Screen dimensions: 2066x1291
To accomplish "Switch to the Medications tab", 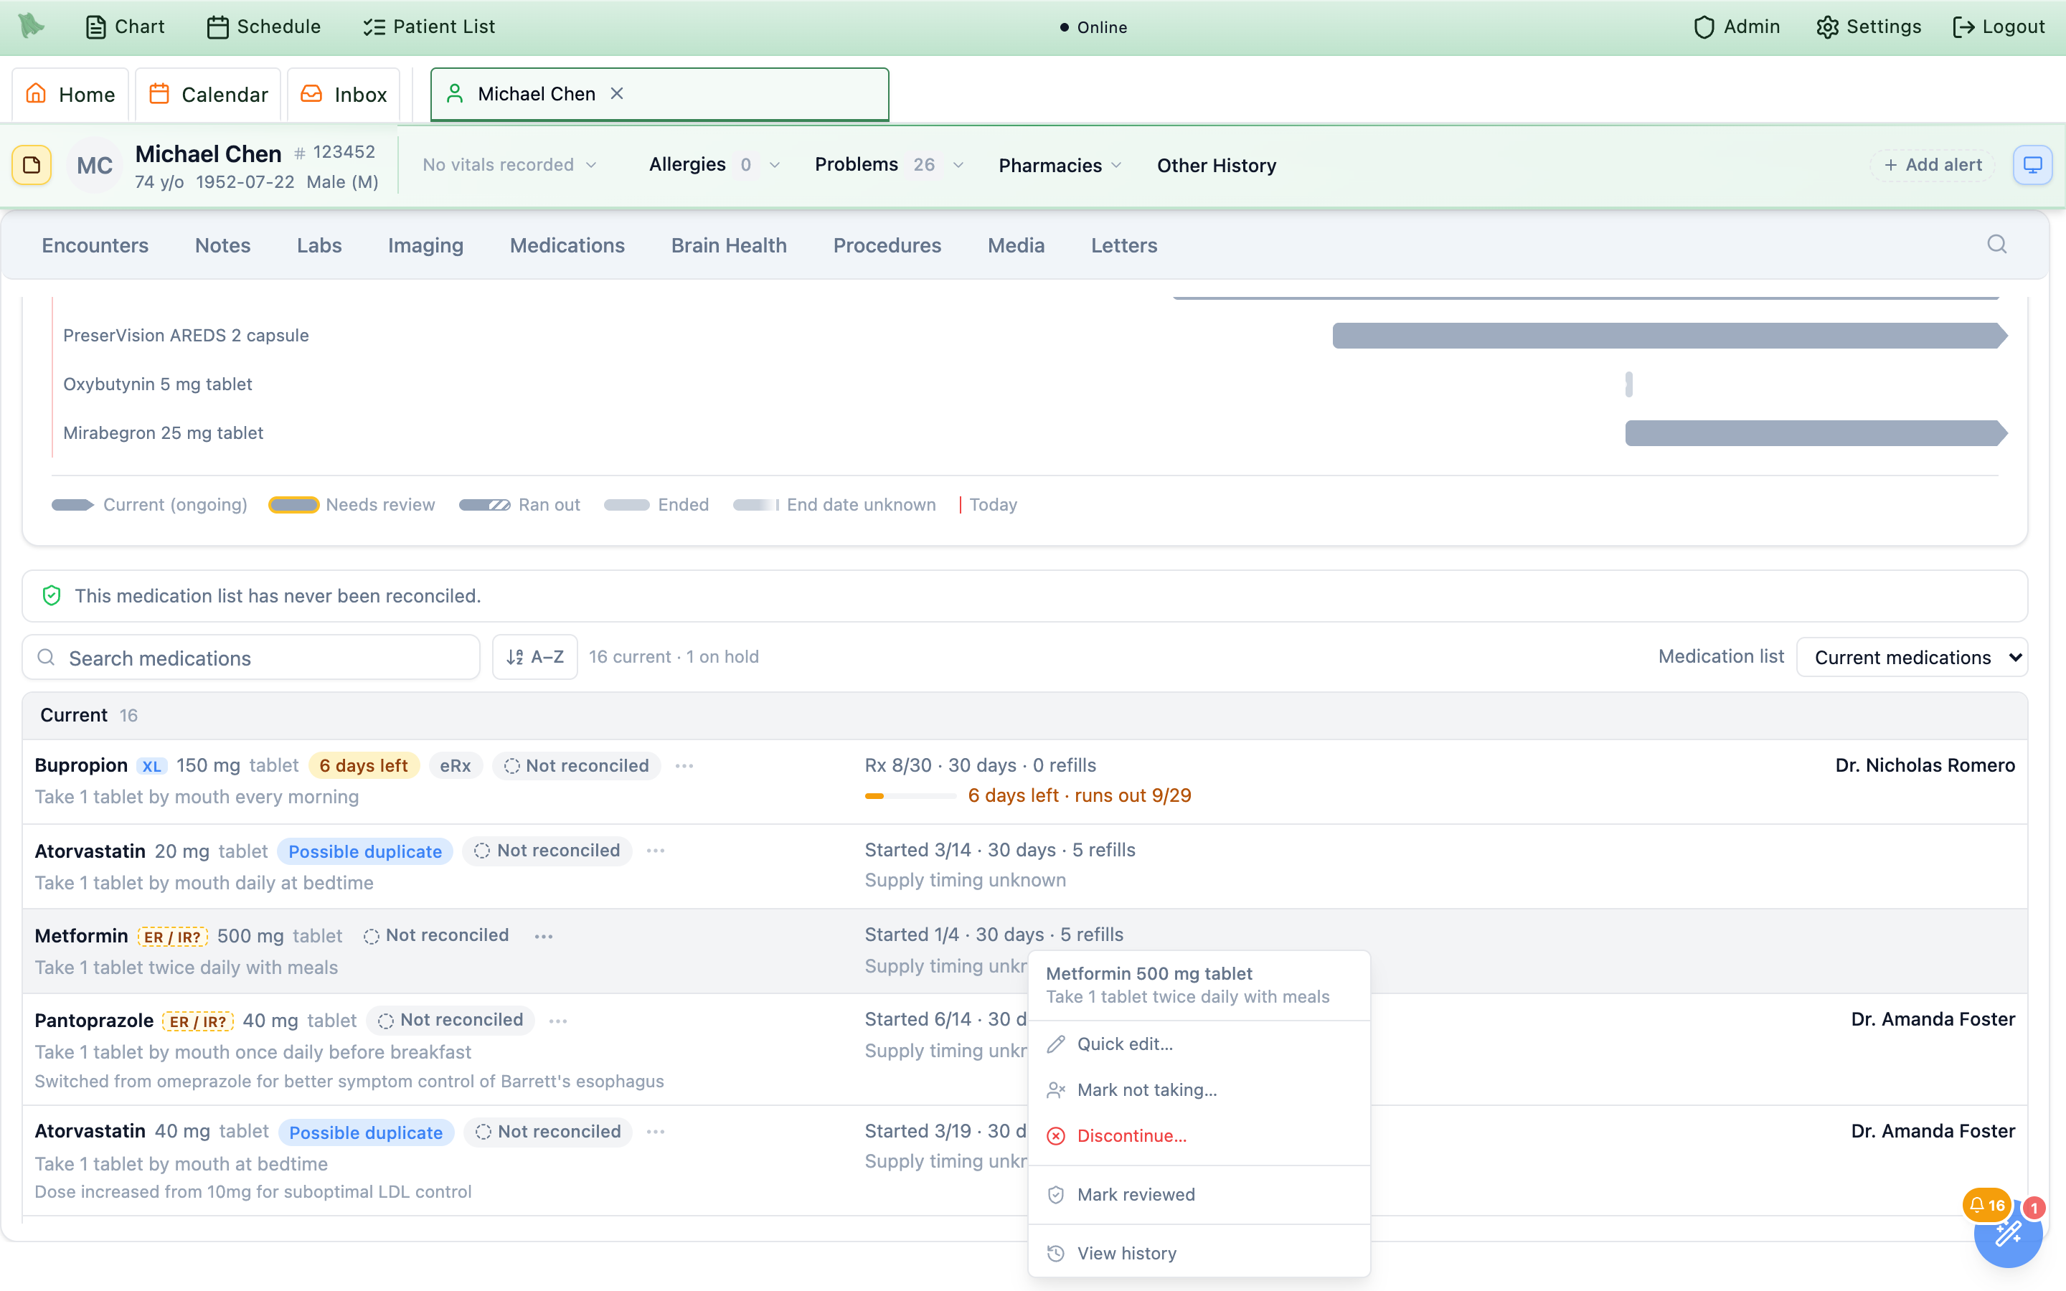I will (567, 245).
